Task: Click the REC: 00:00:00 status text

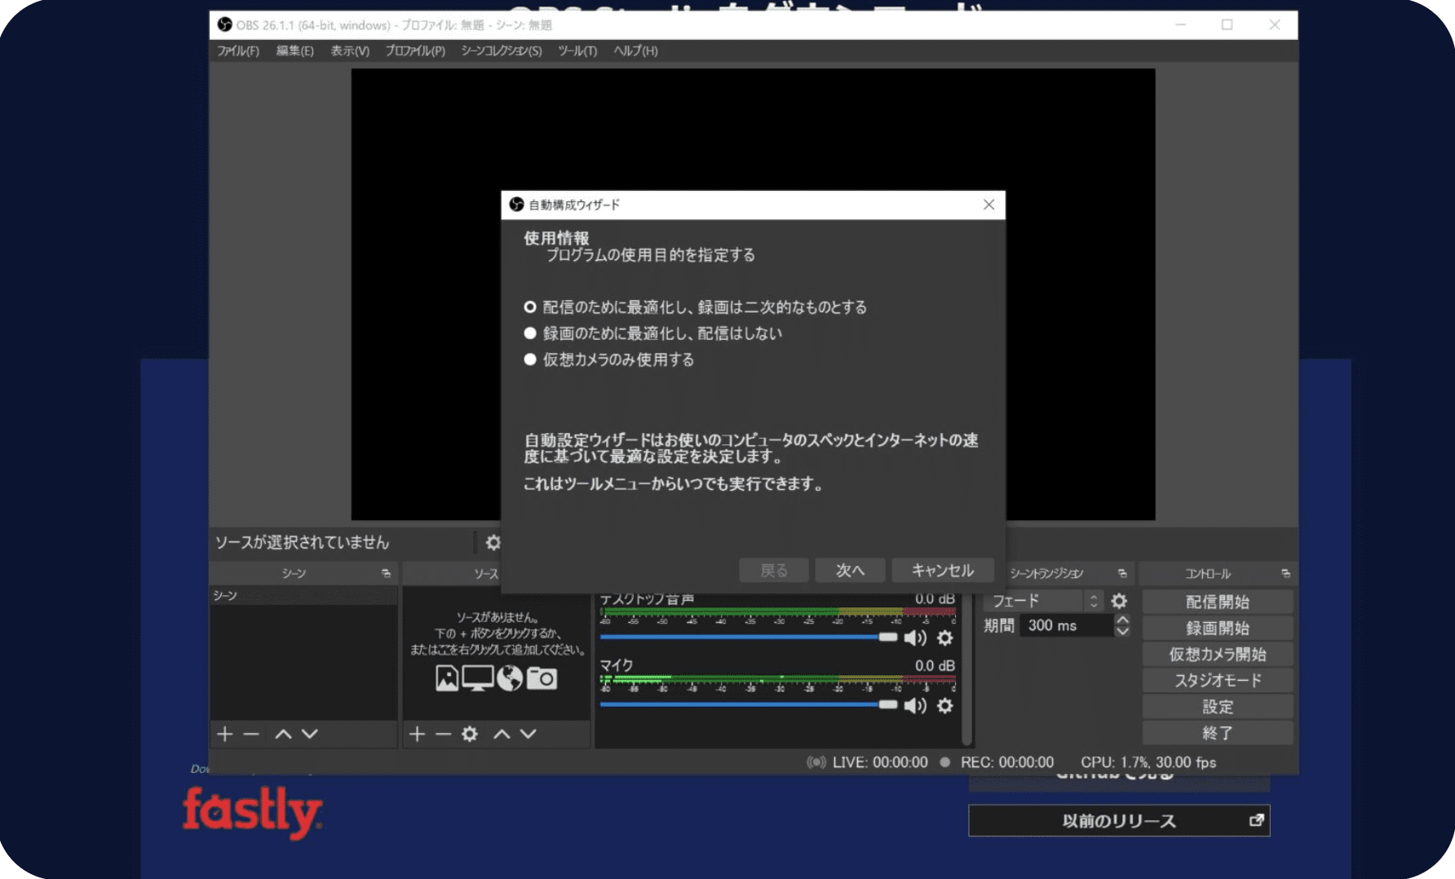Action: (1007, 762)
